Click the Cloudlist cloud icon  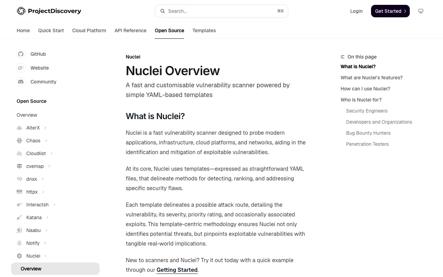19,153
